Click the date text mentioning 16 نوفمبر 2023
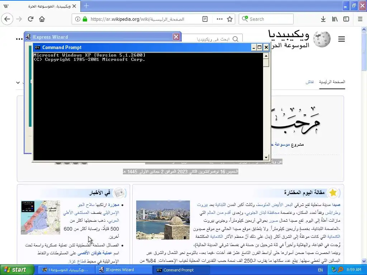The image size is (367, 275). click(x=181, y=172)
